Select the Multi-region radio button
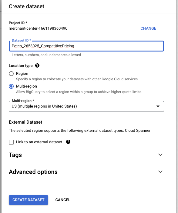The width and height of the screenshot is (178, 213). (x=11, y=86)
